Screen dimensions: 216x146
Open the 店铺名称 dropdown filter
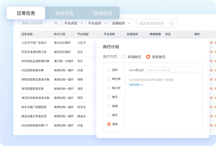pyautogui.click(x=121, y=23)
